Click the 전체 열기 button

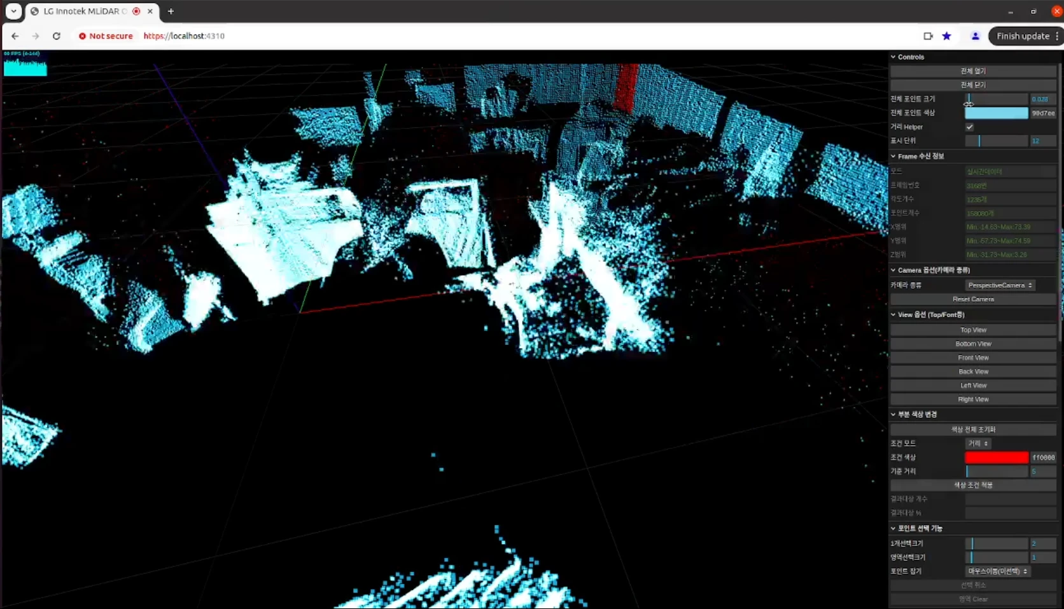click(973, 71)
